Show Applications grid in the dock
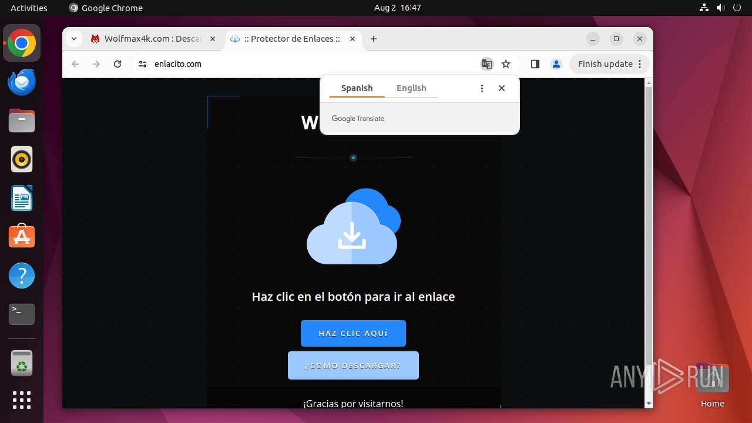This screenshot has width=752, height=423. point(22,400)
